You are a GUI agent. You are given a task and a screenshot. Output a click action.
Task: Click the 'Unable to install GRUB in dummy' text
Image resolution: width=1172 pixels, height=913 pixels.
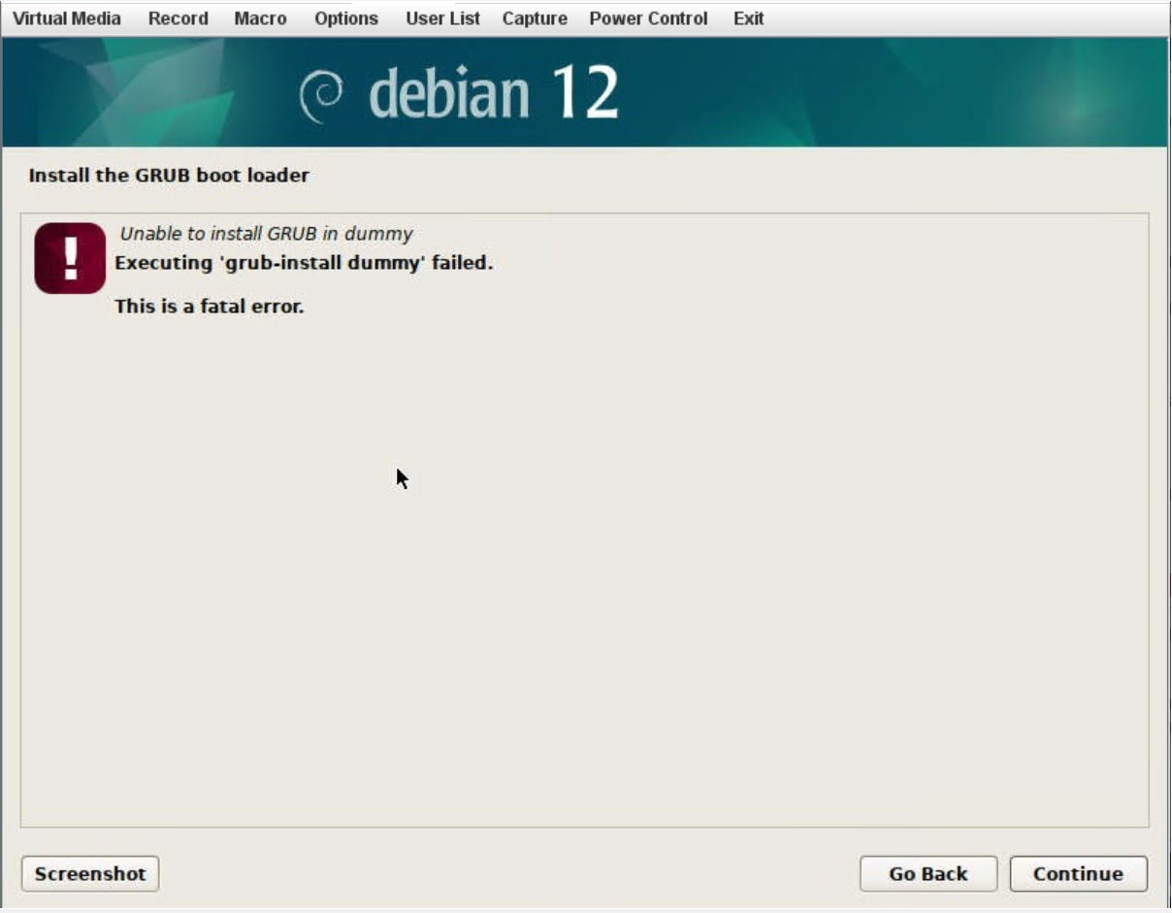pyautogui.click(x=266, y=234)
